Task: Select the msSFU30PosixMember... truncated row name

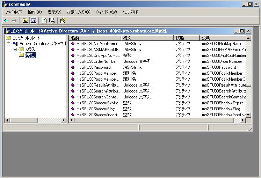Action: pyautogui.click(x=98, y=79)
